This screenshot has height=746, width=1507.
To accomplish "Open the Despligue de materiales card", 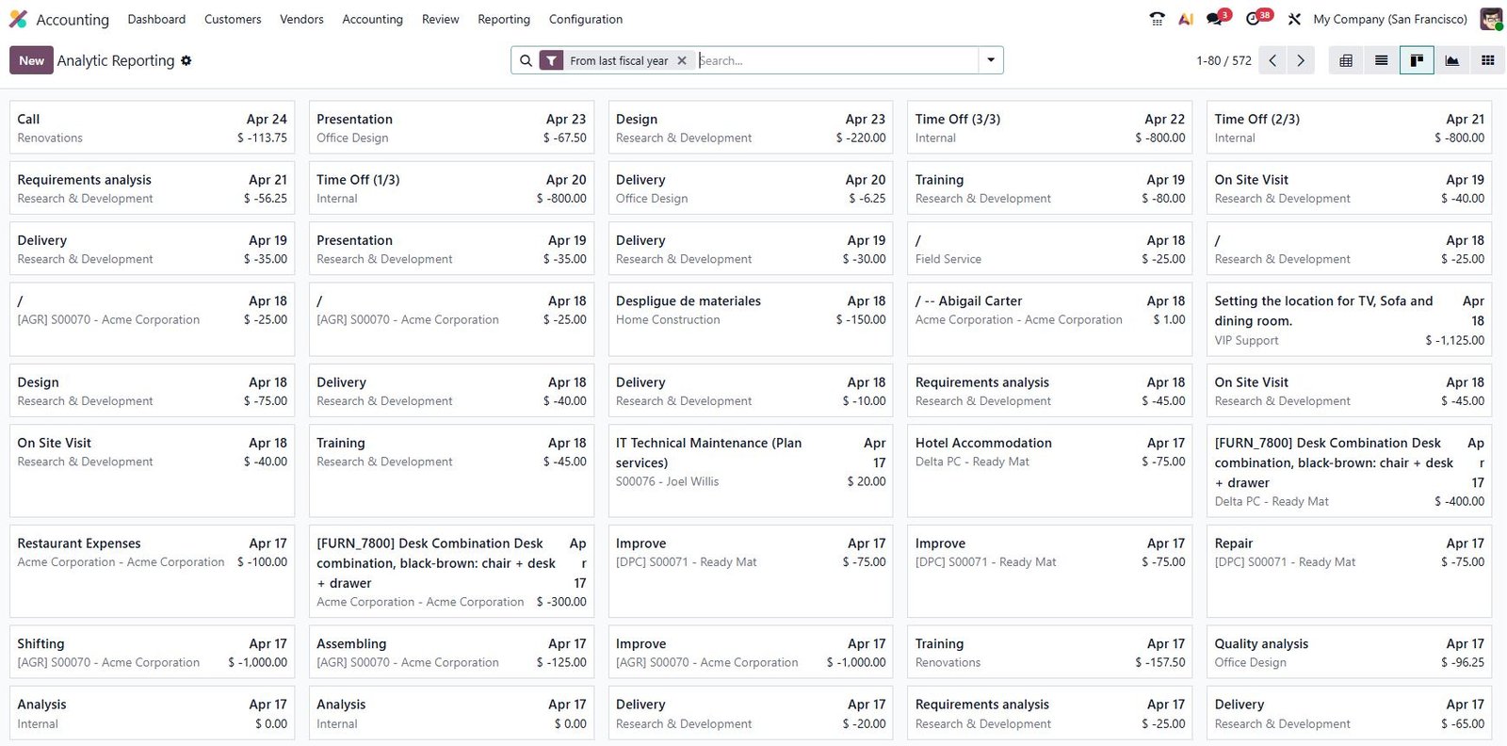I will (x=751, y=319).
